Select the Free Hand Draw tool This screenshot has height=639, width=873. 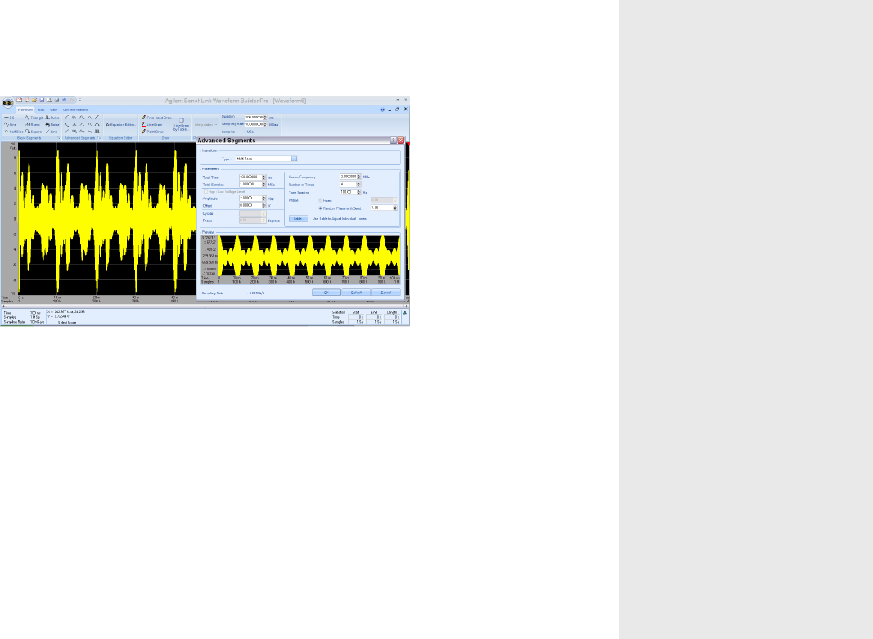(156, 118)
